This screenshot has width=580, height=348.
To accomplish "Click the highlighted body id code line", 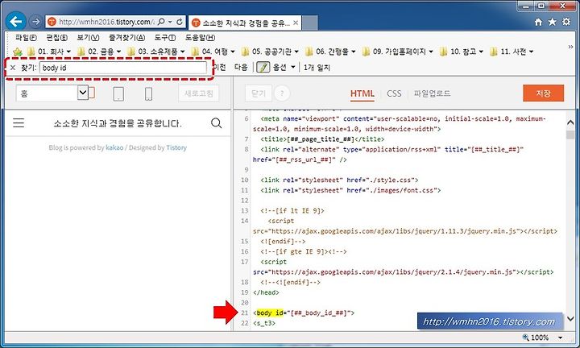I will point(304,313).
